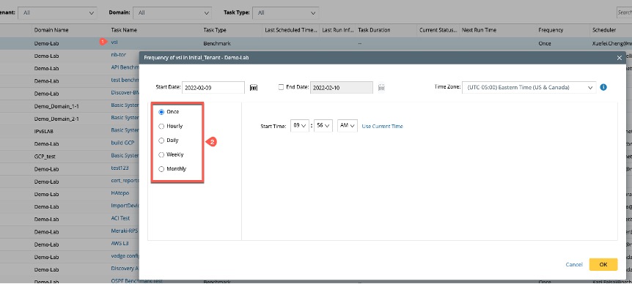Image resolution: width=632 pixels, height=284 pixels.
Task: Open the AM/PM selector
Action: [x=348, y=126]
